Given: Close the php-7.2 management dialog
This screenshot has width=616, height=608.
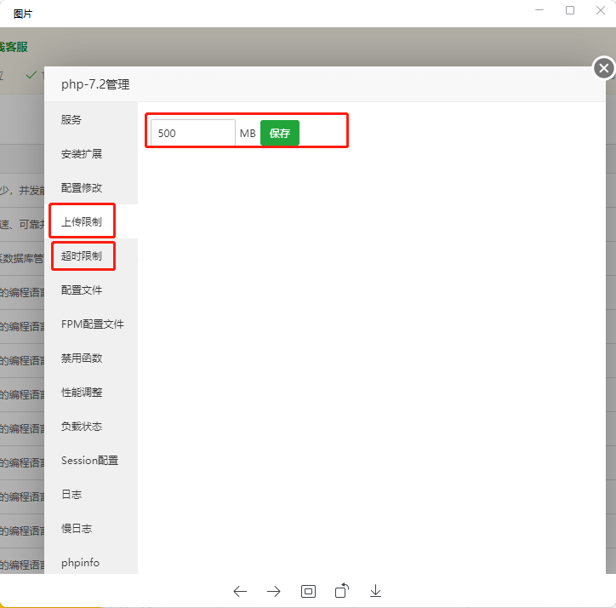Looking at the screenshot, I should (603, 68).
